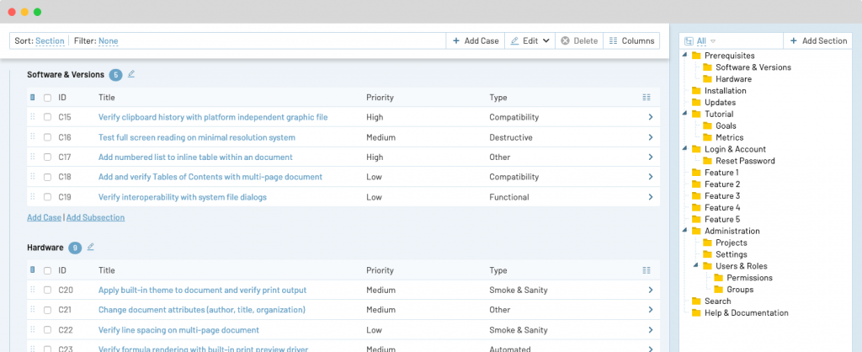Click Title column header in Software & Versions table
This screenshot has height=352, width=862.
[107, 98]
